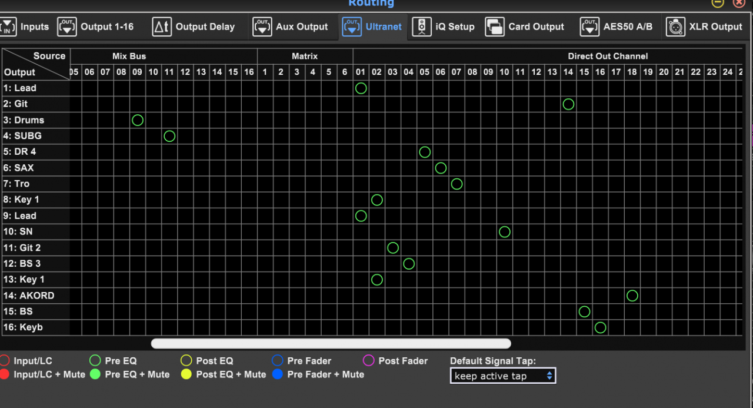
Task: Click the magenta Post Fader legend circle
Action: tap(369, 361)
